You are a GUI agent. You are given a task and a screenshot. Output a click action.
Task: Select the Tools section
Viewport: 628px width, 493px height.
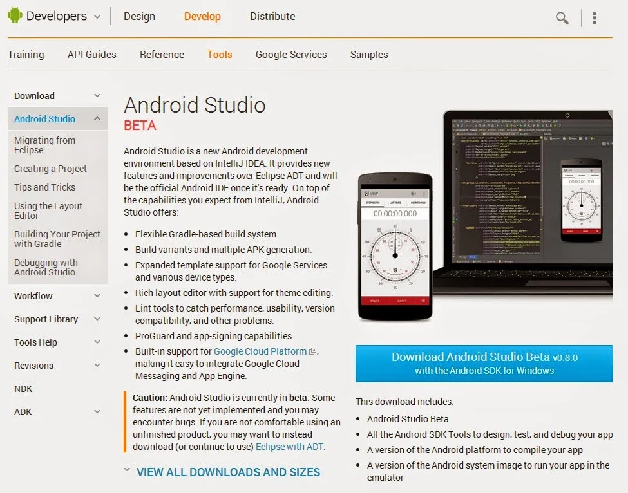(x=220, y=55)
